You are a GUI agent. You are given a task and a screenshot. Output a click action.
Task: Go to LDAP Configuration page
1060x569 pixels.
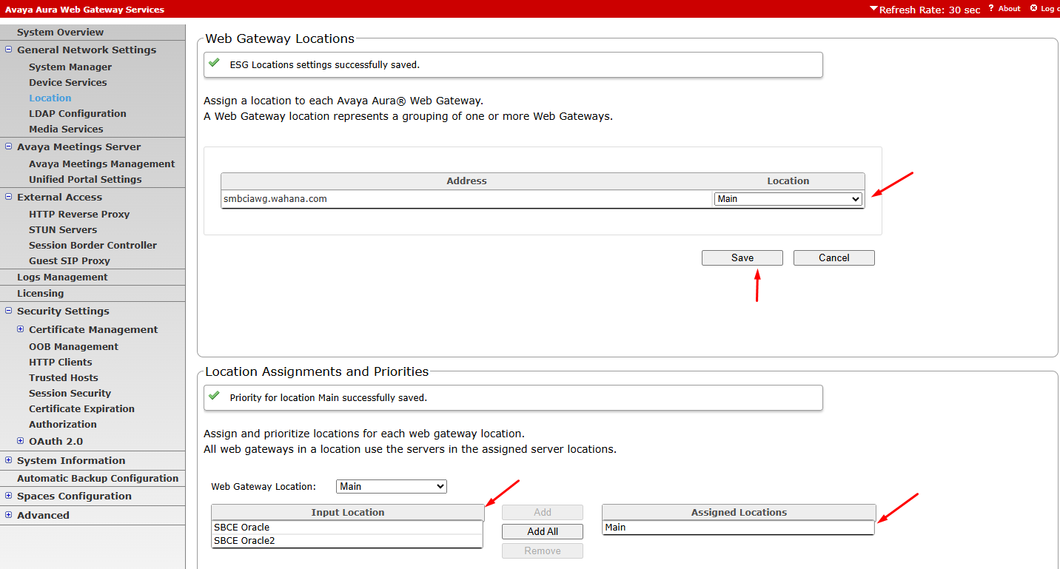78,113
